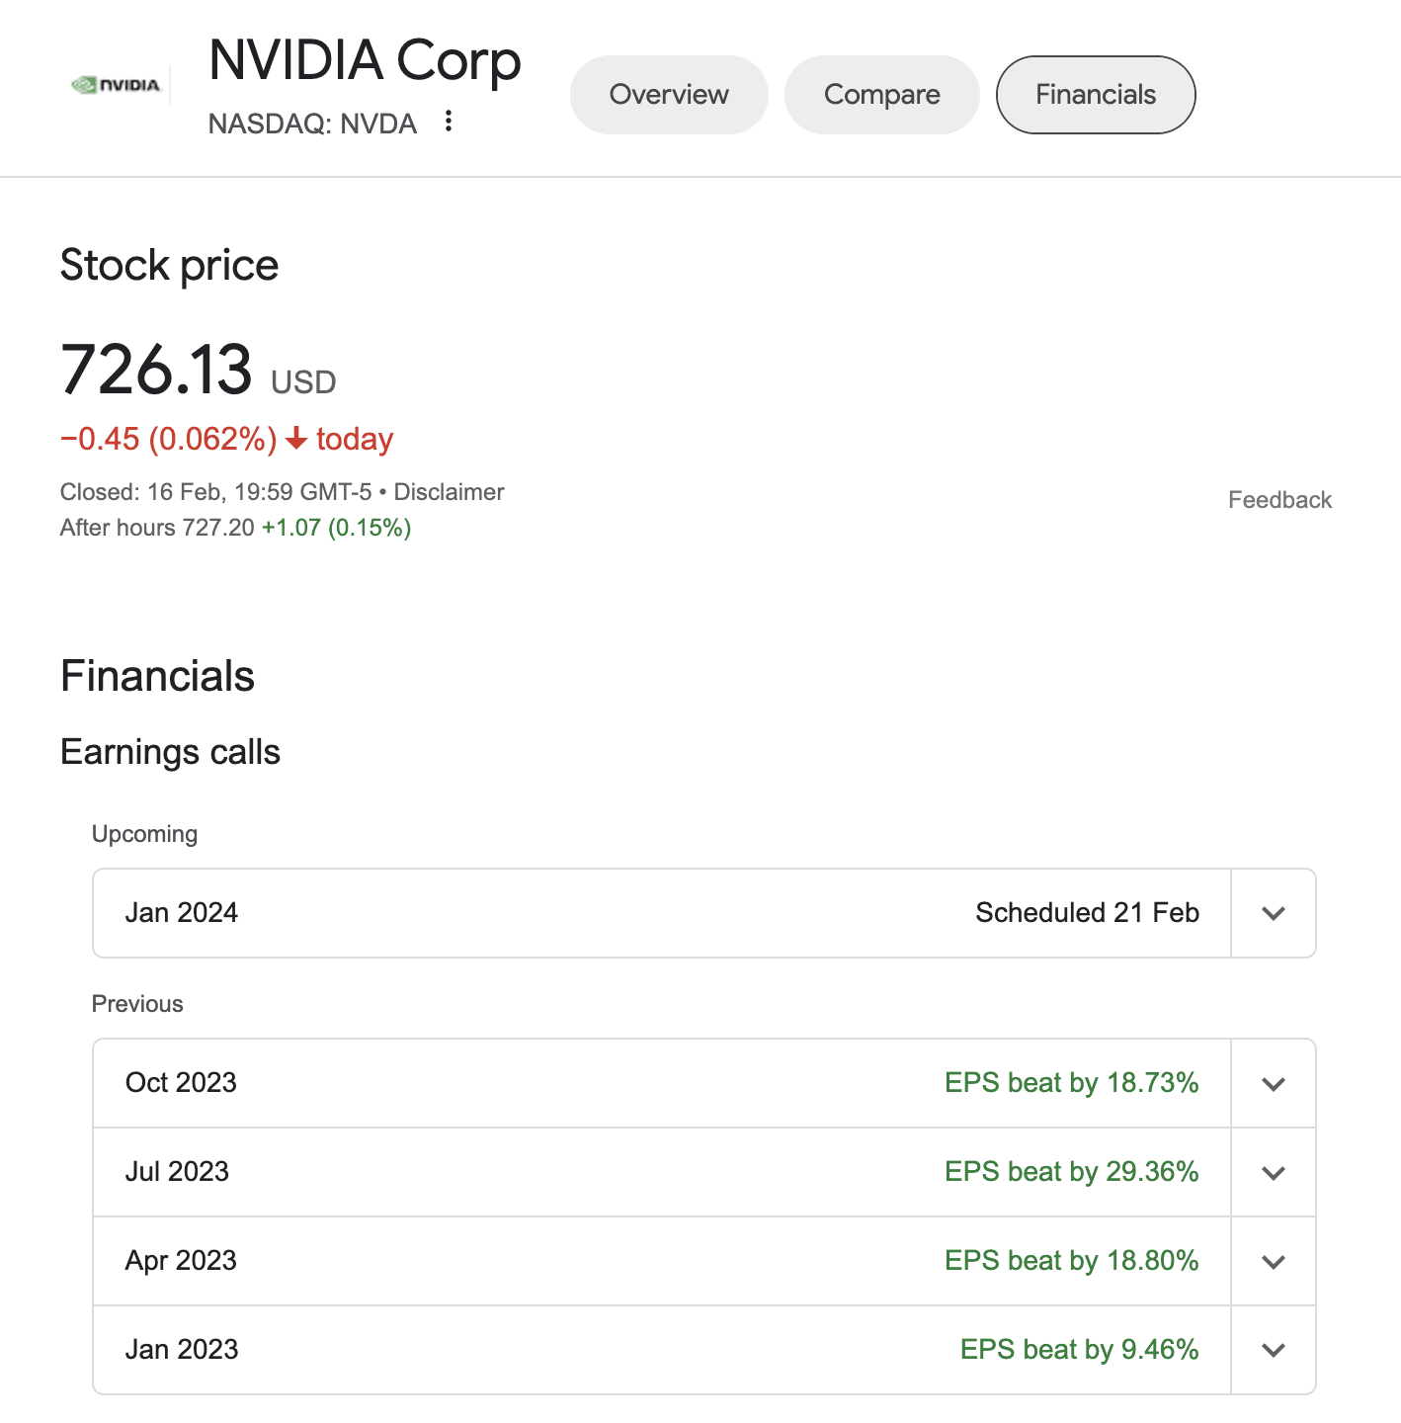Click the NVIDIA Corp title
This screenshot has width=1401, height=1423.
tap(365, 61)
